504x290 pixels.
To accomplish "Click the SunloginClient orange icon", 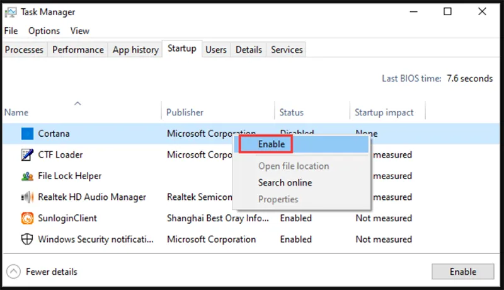I will [x=27, y=218].
